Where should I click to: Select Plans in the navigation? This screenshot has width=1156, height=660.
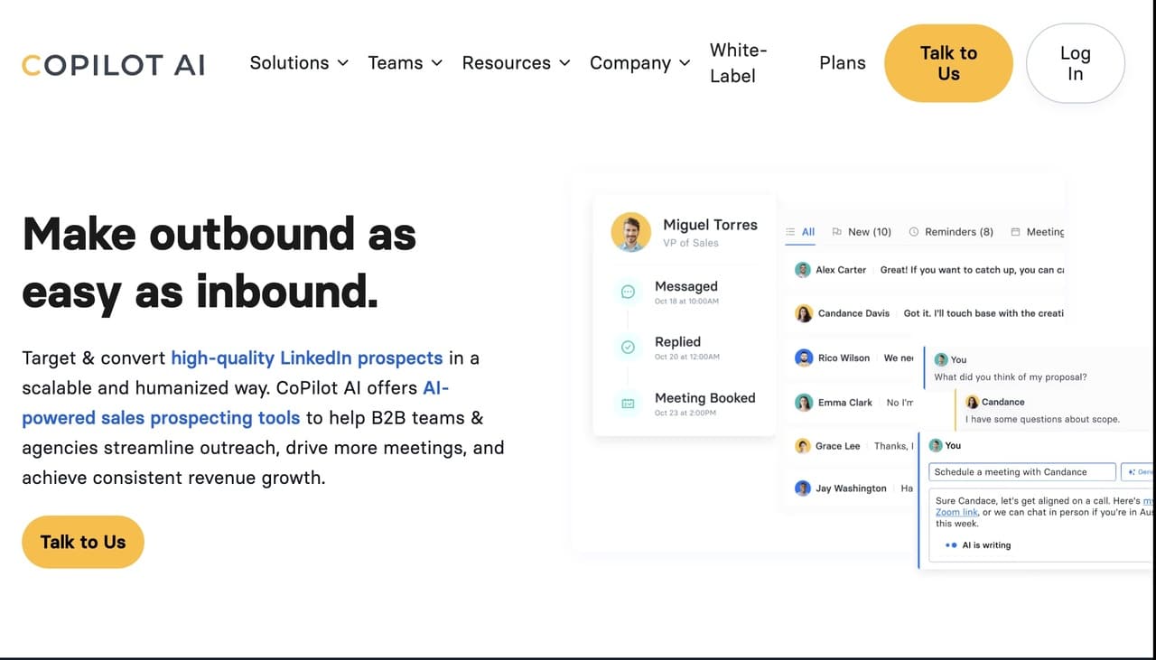tap(842, 63)
